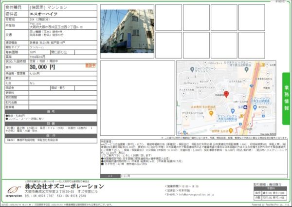Click the 玉出 subway station icon on map
The image size is (292, 207).
(245, 107)
